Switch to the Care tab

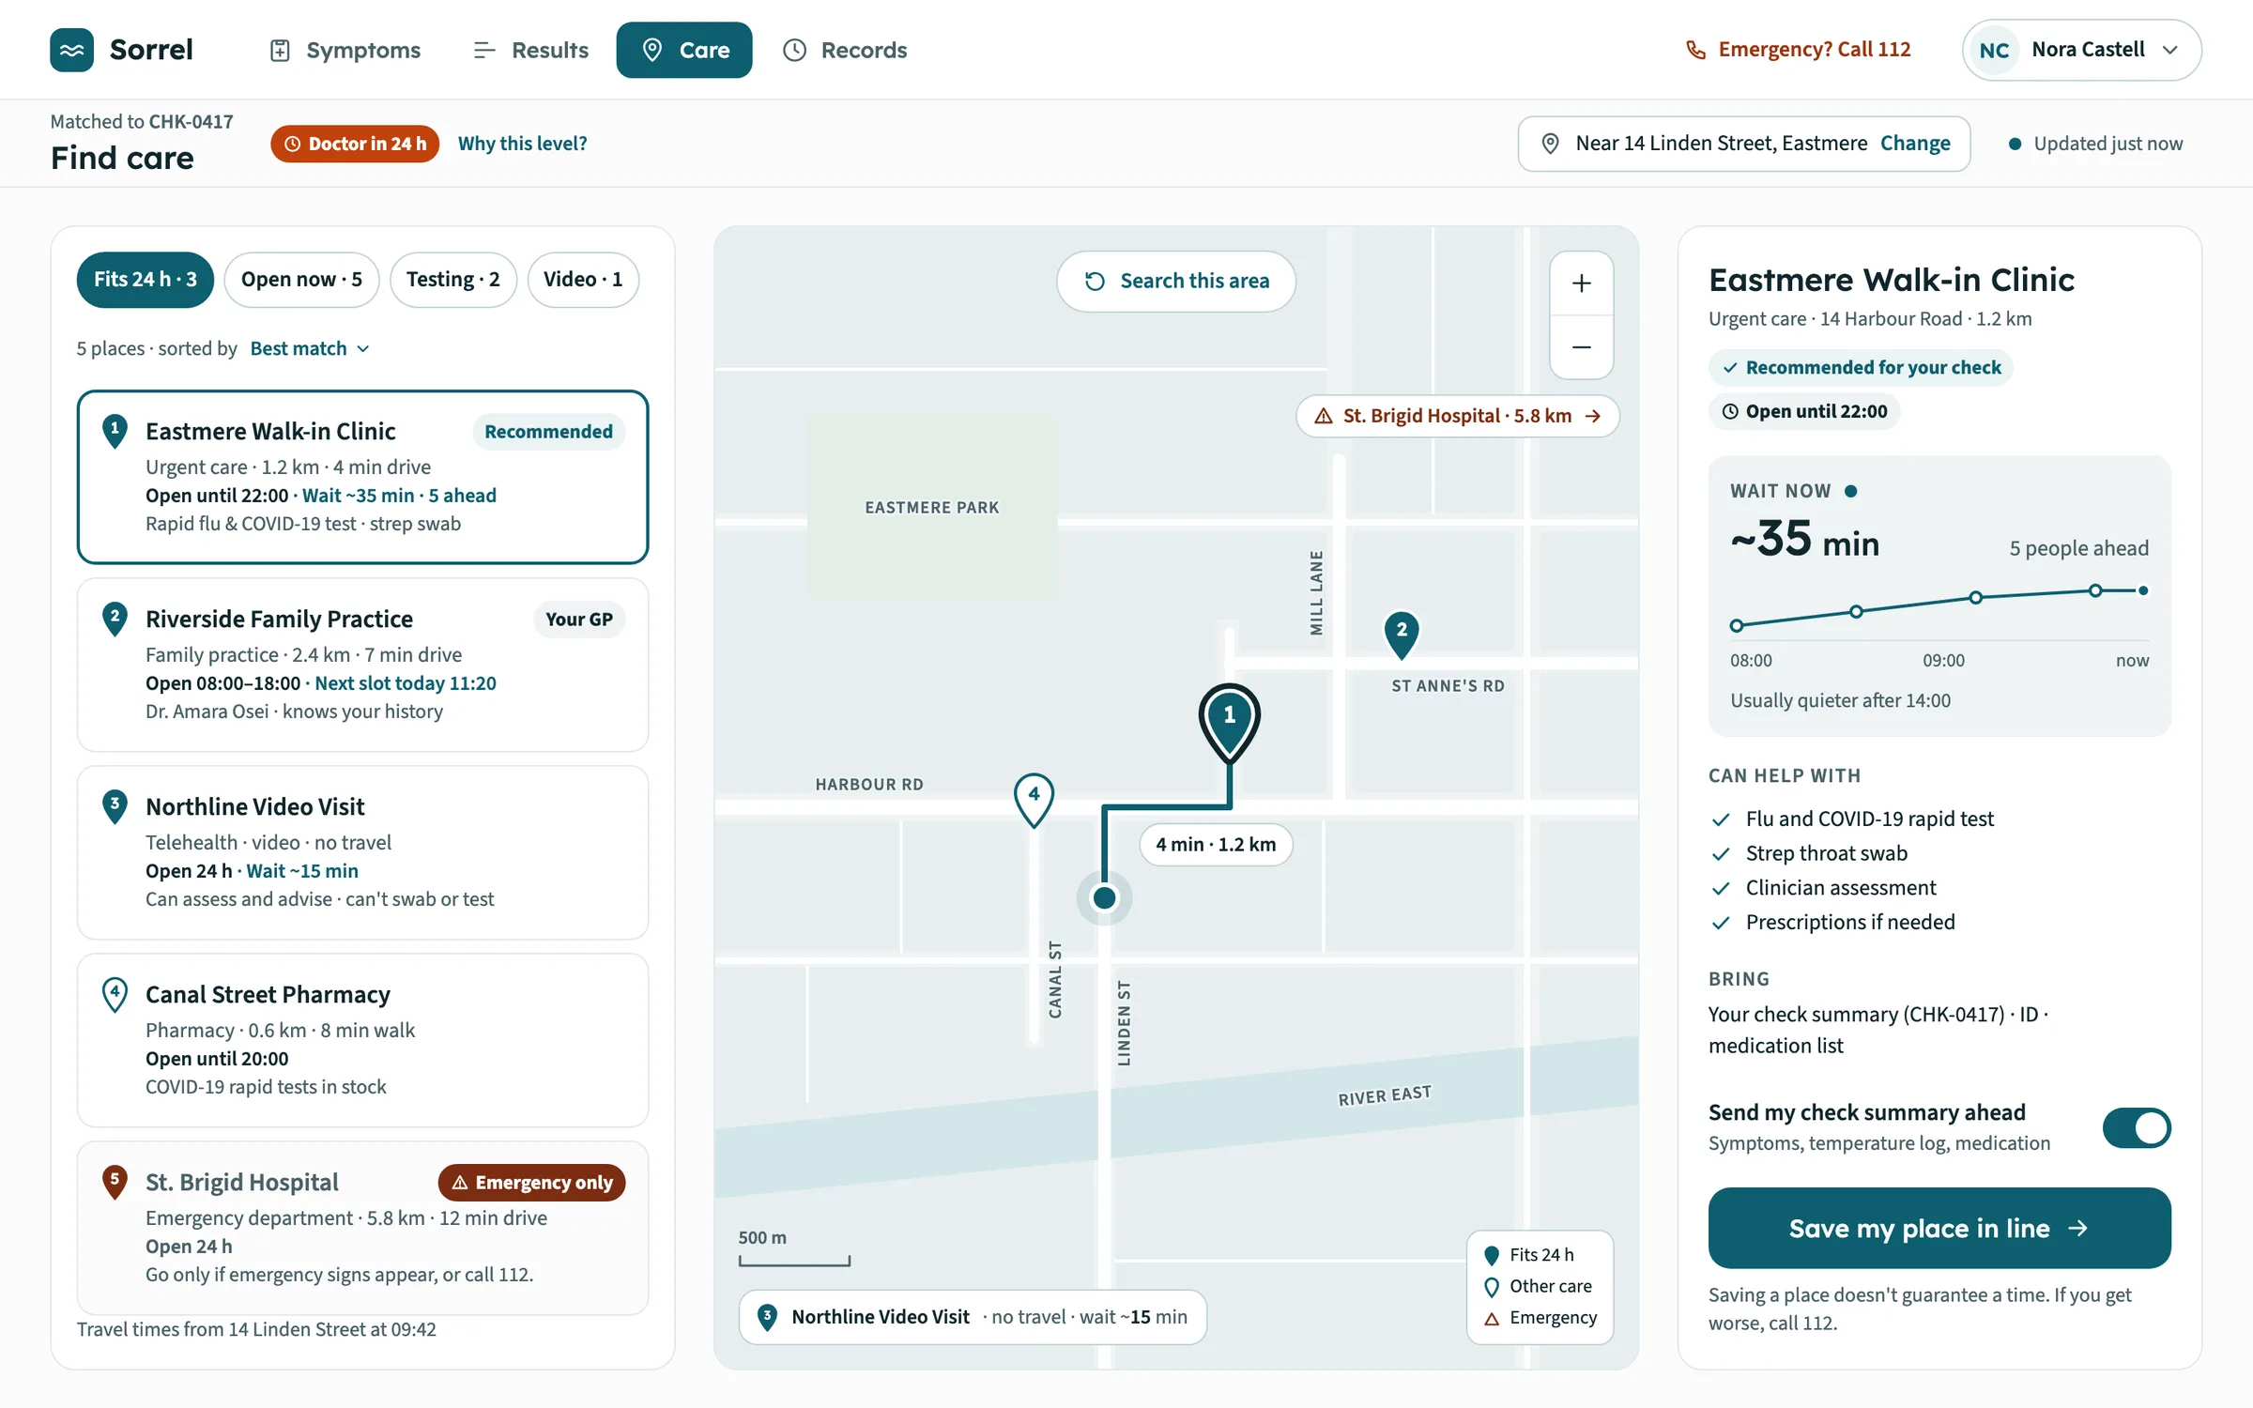click(684, 50)
